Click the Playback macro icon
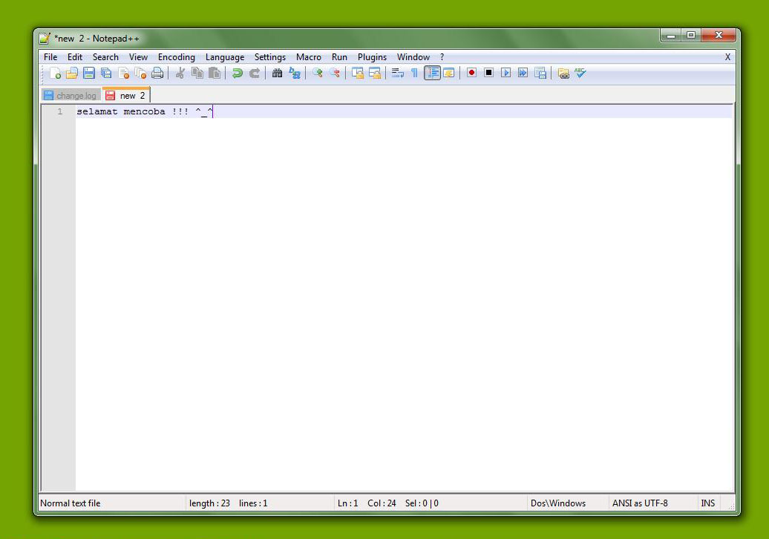The image size is (769, 539). (x=505, y=73)
